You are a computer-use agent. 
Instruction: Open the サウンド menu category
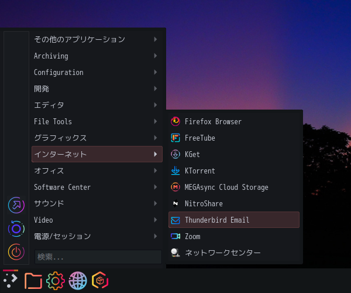(x=97, y=203)
